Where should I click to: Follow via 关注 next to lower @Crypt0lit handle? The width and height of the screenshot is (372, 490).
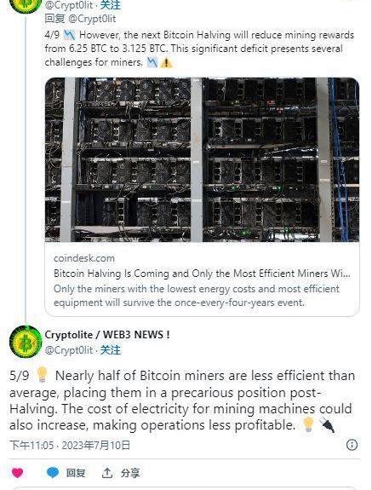(110, 350)
